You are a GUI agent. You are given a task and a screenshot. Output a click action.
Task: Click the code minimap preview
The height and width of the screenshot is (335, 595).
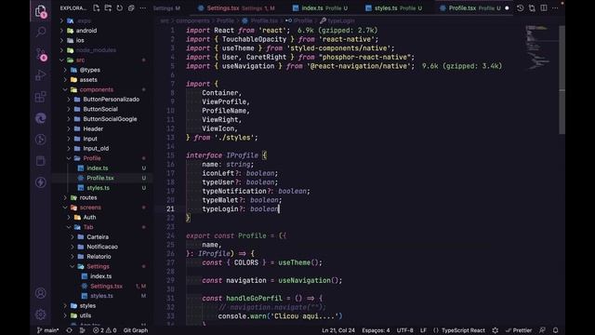539,47
